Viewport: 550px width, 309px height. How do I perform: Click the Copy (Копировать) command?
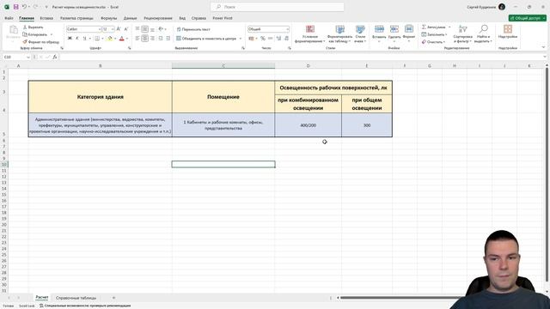coord(35,34)
